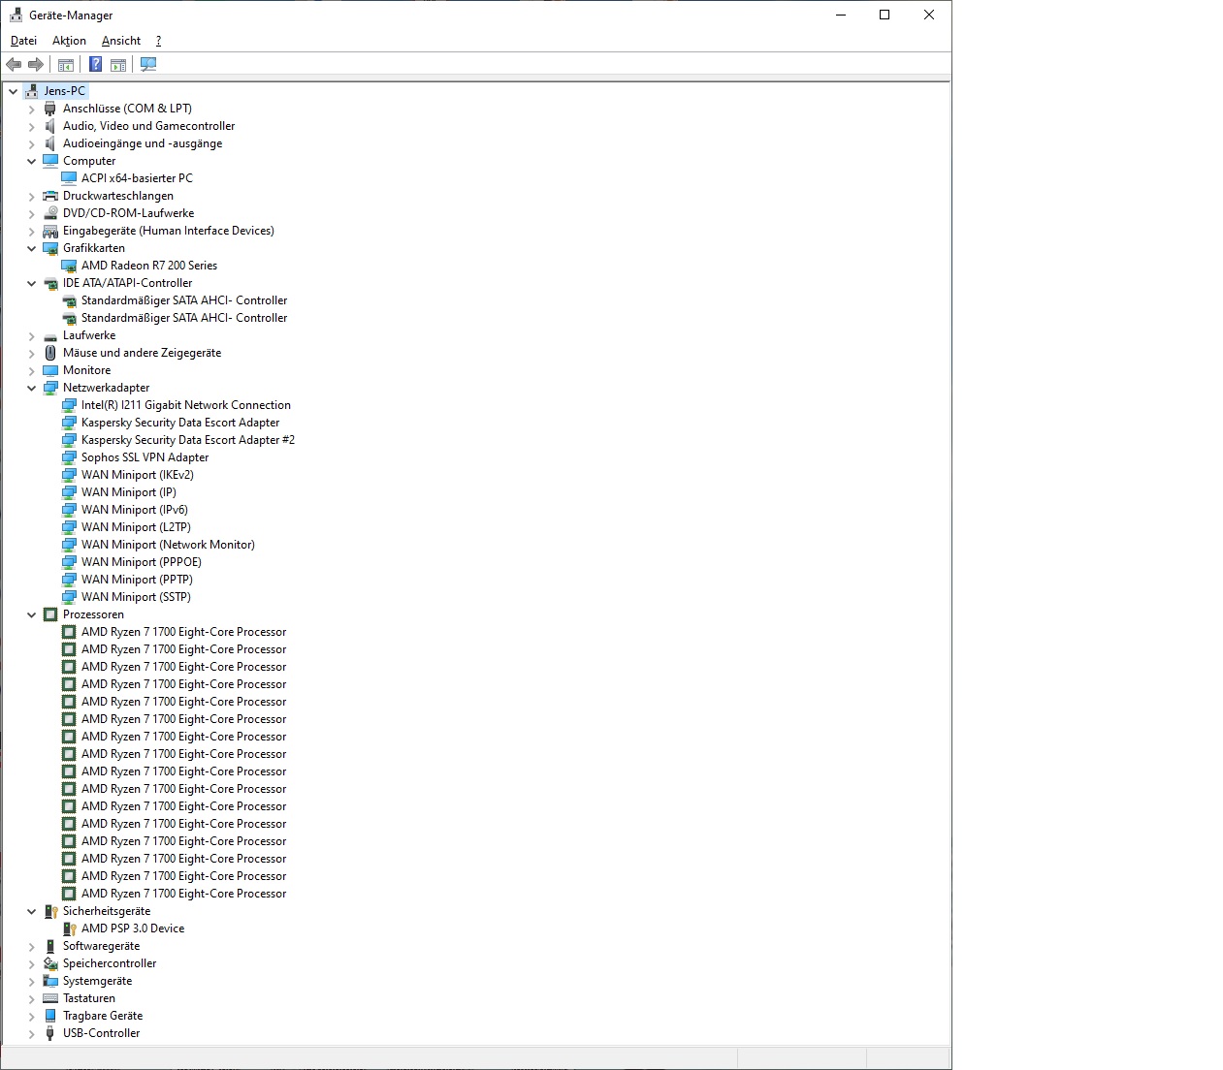Maximize the Geräte-Manager window

[885, 15]
